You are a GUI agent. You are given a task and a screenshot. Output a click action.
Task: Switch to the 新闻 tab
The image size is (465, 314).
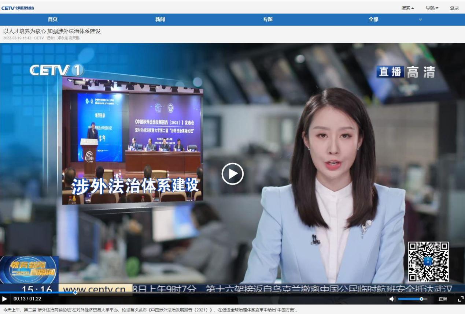[x=160, y=19]
